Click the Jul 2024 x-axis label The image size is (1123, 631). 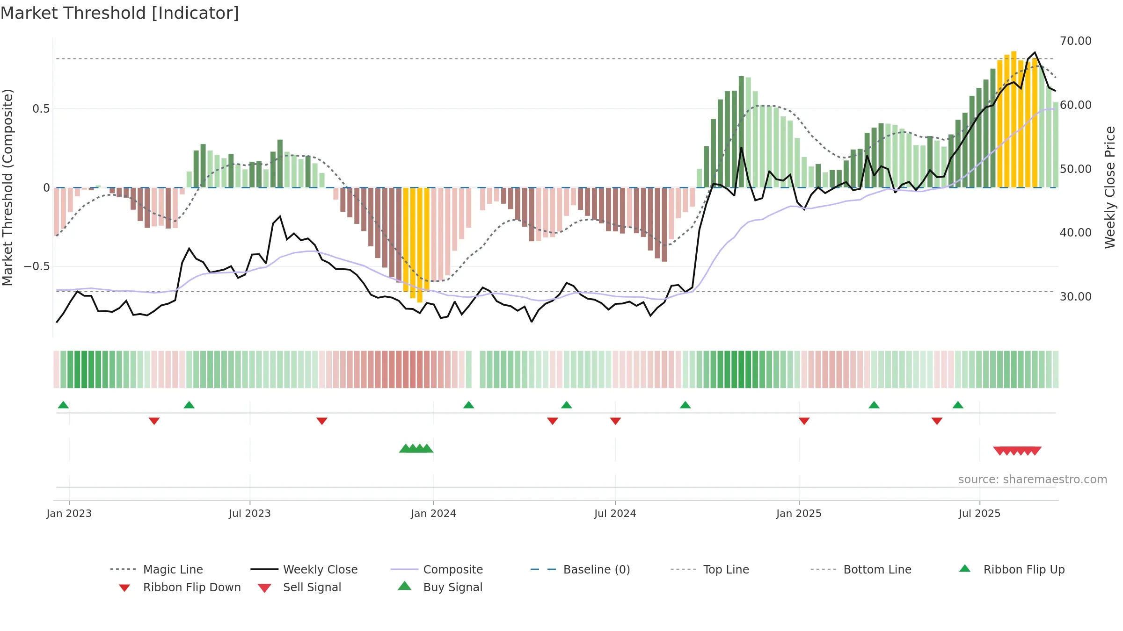(x=615, y=513)
